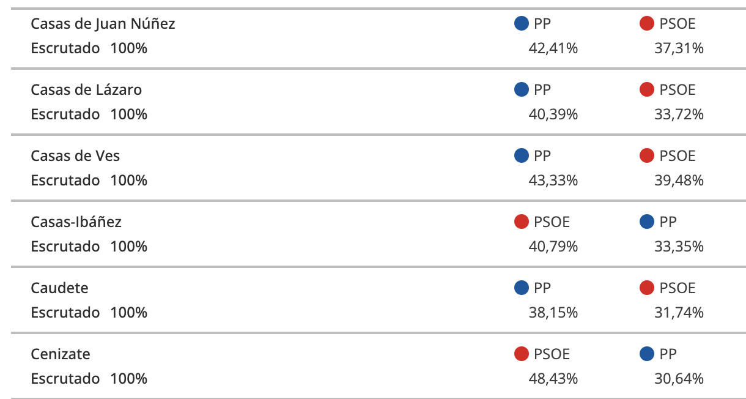Open the Casas de Juan Núñez municipality
This screenshot has height=399, width=746.
[103, 24]
